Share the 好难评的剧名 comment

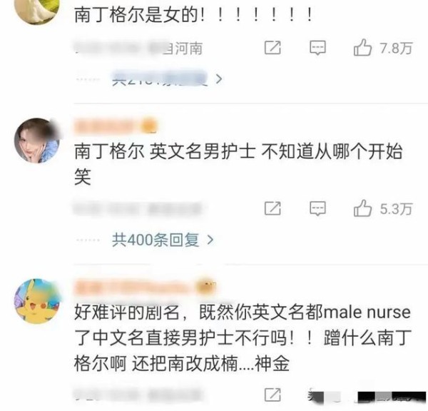point(272,395)
